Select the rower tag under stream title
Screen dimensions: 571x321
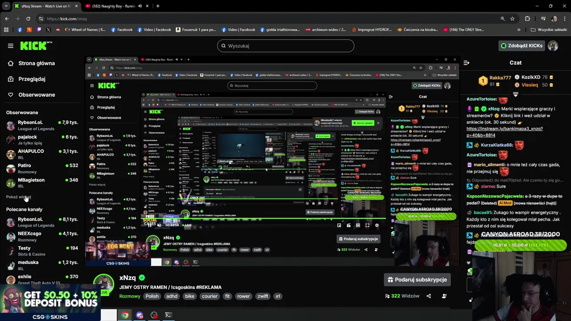click(x=244, y=296)
